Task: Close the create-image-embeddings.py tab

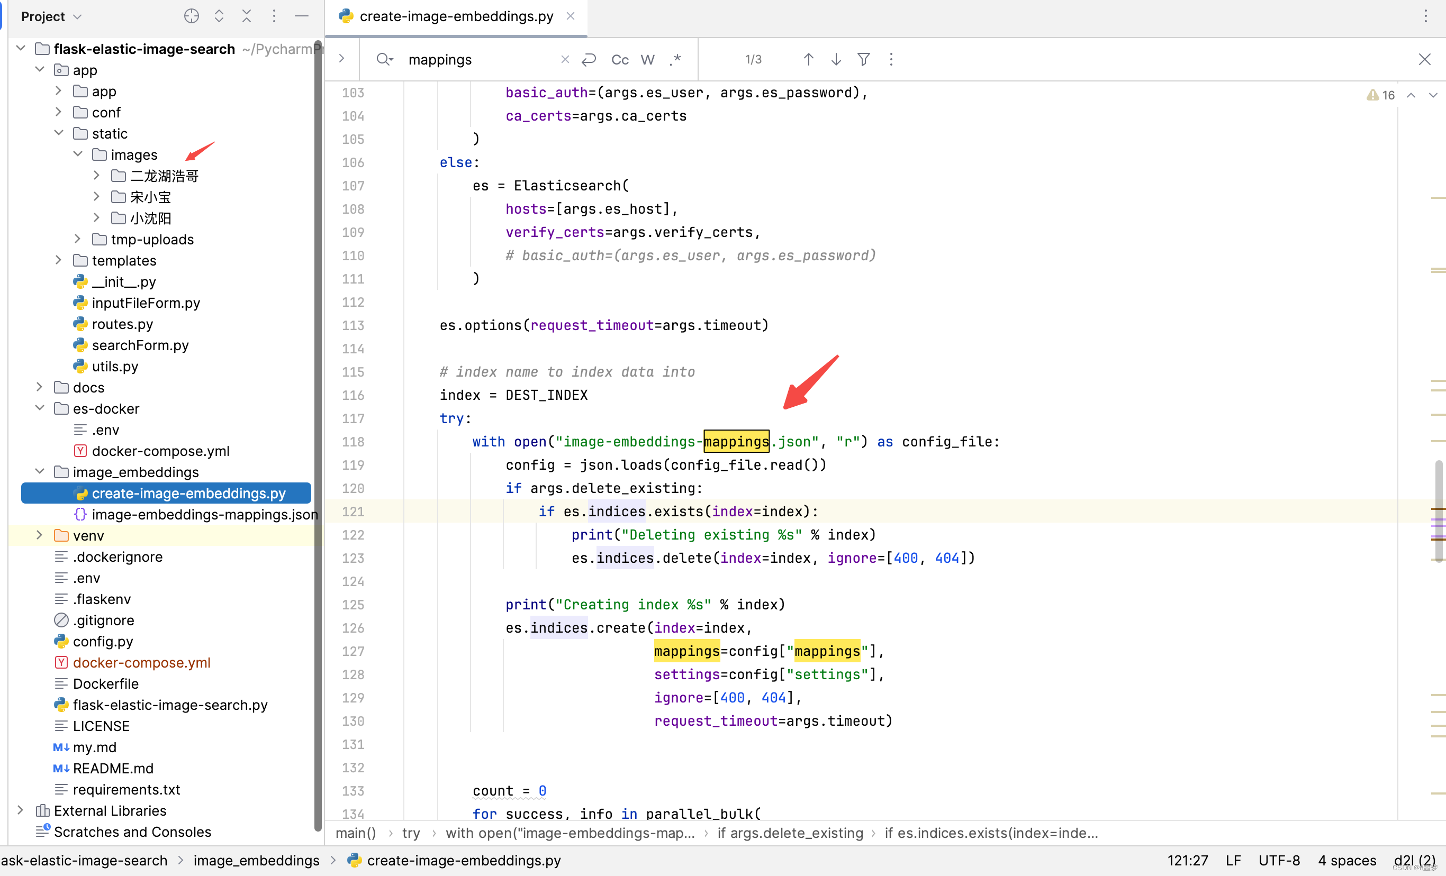Action: 571,16
